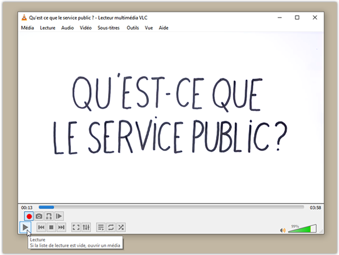Click the red Record button
Screen dimensions: 339x255
(29, 216)
